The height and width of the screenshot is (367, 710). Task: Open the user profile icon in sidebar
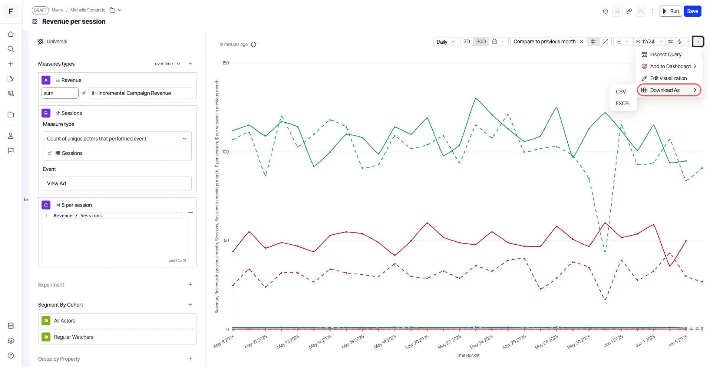tap(11, 136)
